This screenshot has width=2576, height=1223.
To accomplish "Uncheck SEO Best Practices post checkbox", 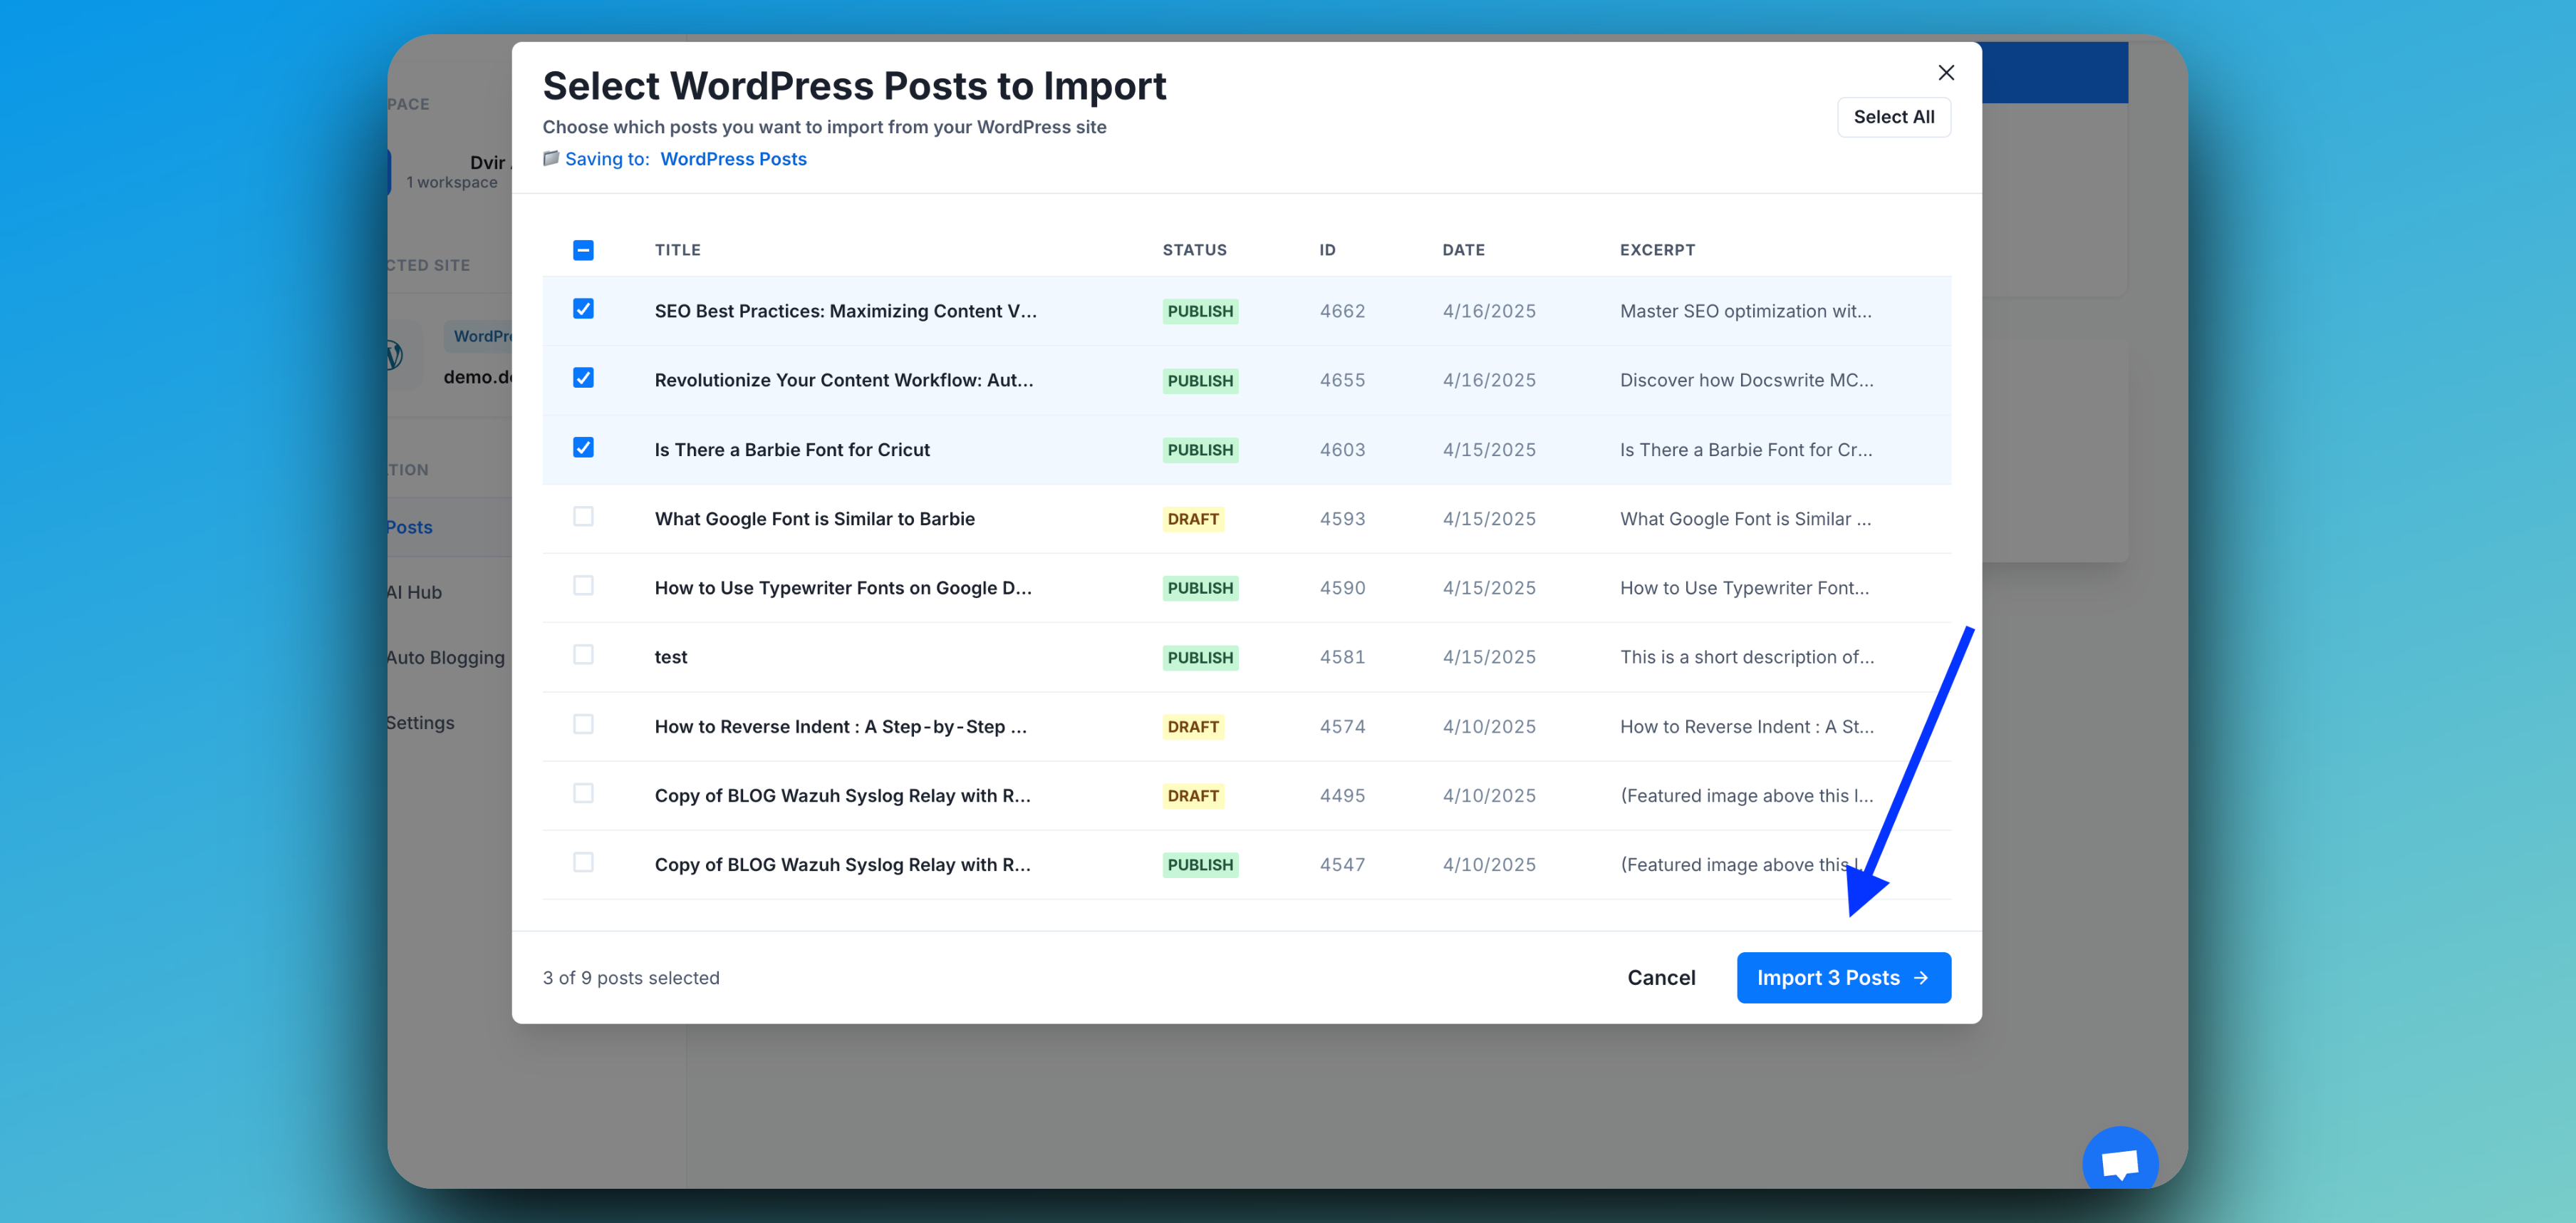I will 583,309.
